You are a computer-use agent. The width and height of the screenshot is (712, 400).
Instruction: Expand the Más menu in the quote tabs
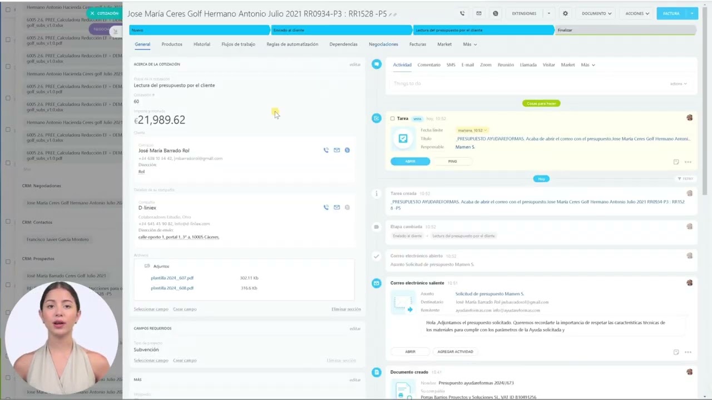(x=469, y=44)
